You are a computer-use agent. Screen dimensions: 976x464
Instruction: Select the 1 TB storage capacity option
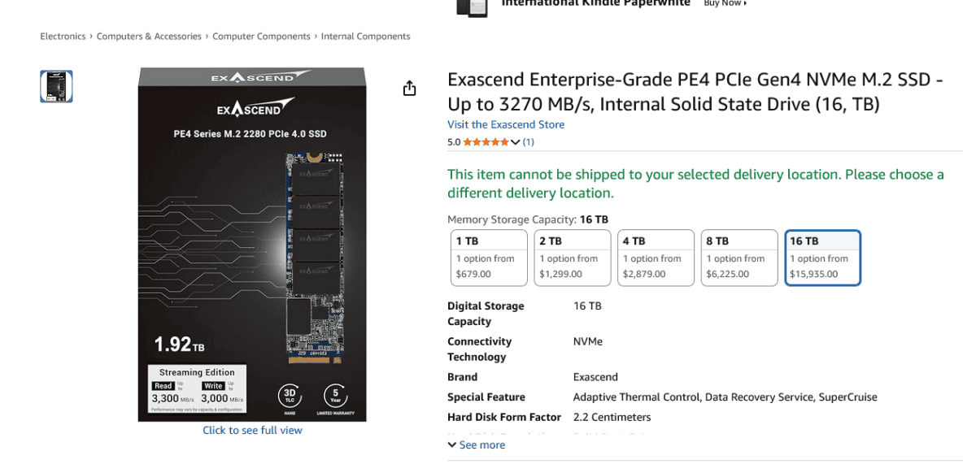[489, 258]
